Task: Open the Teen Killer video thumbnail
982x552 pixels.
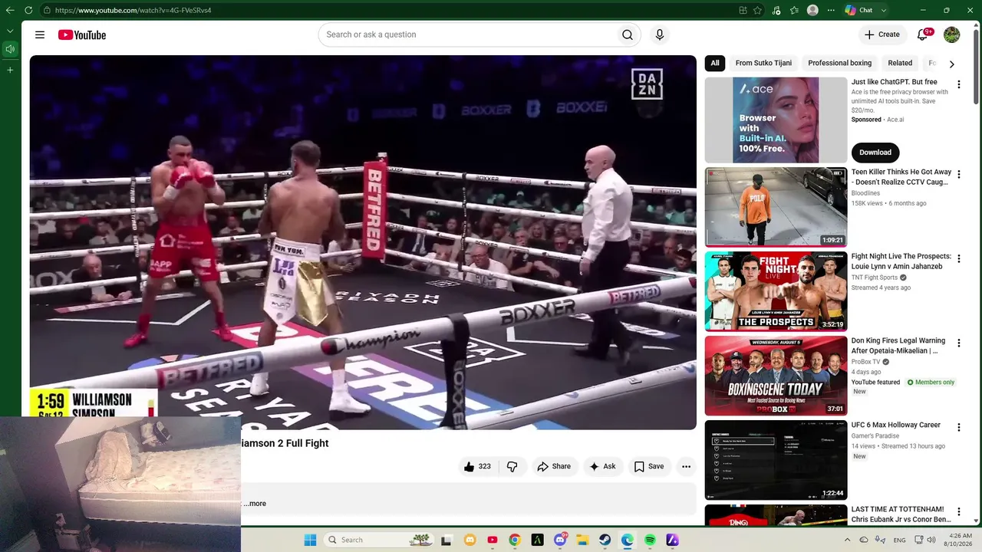Action: [776, 207]
